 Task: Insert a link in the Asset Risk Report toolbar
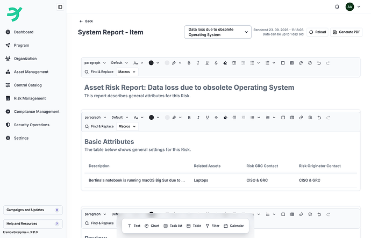[301, 63]
